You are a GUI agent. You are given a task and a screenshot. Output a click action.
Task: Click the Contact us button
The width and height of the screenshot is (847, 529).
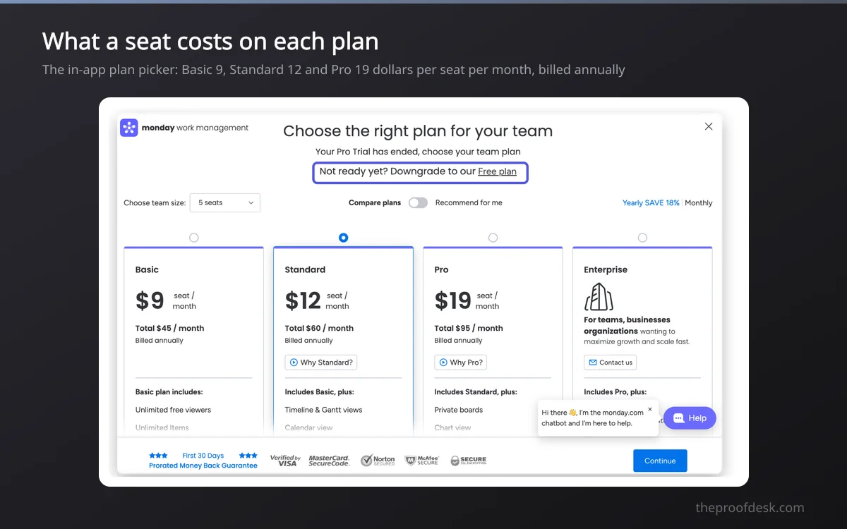coord(611,363)
